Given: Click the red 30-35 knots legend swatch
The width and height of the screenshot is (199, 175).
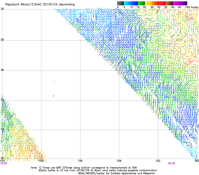Looking at the screenshot, I should click(162, 3).
